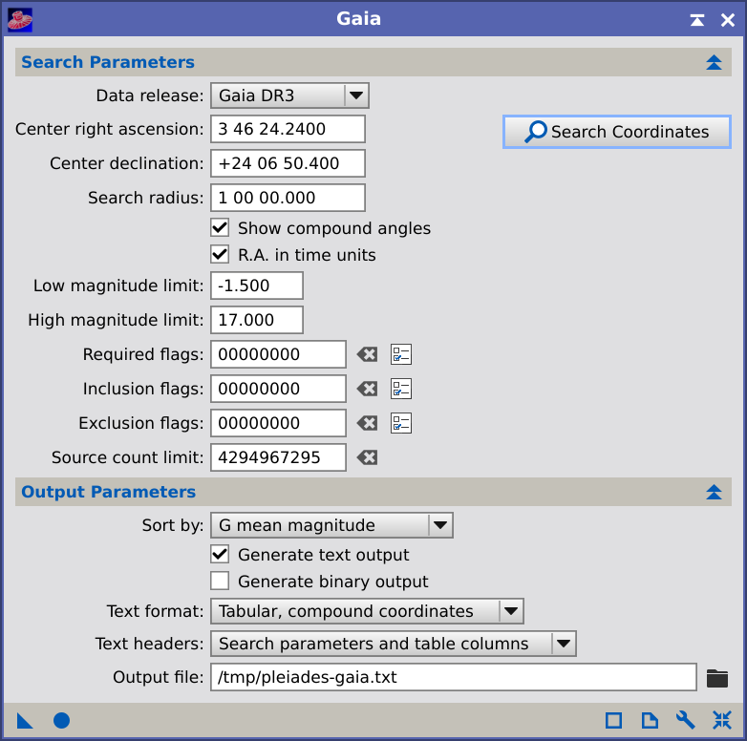Open the wrench preferences icon
This screenshot has width=747, height=741.
coord(686,720)
